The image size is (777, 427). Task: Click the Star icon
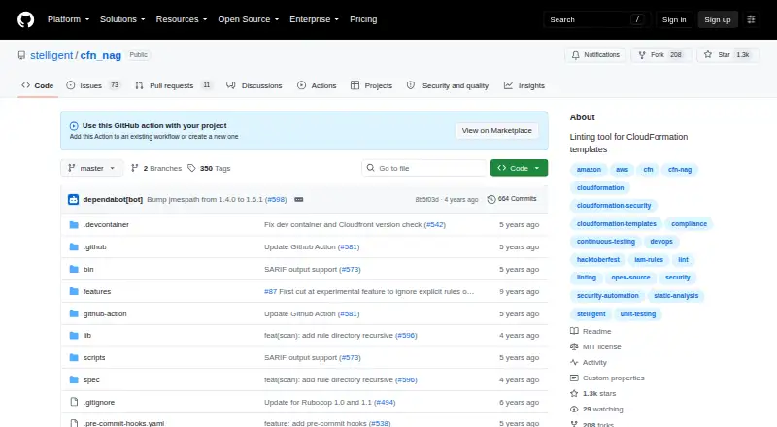point(708,54)
